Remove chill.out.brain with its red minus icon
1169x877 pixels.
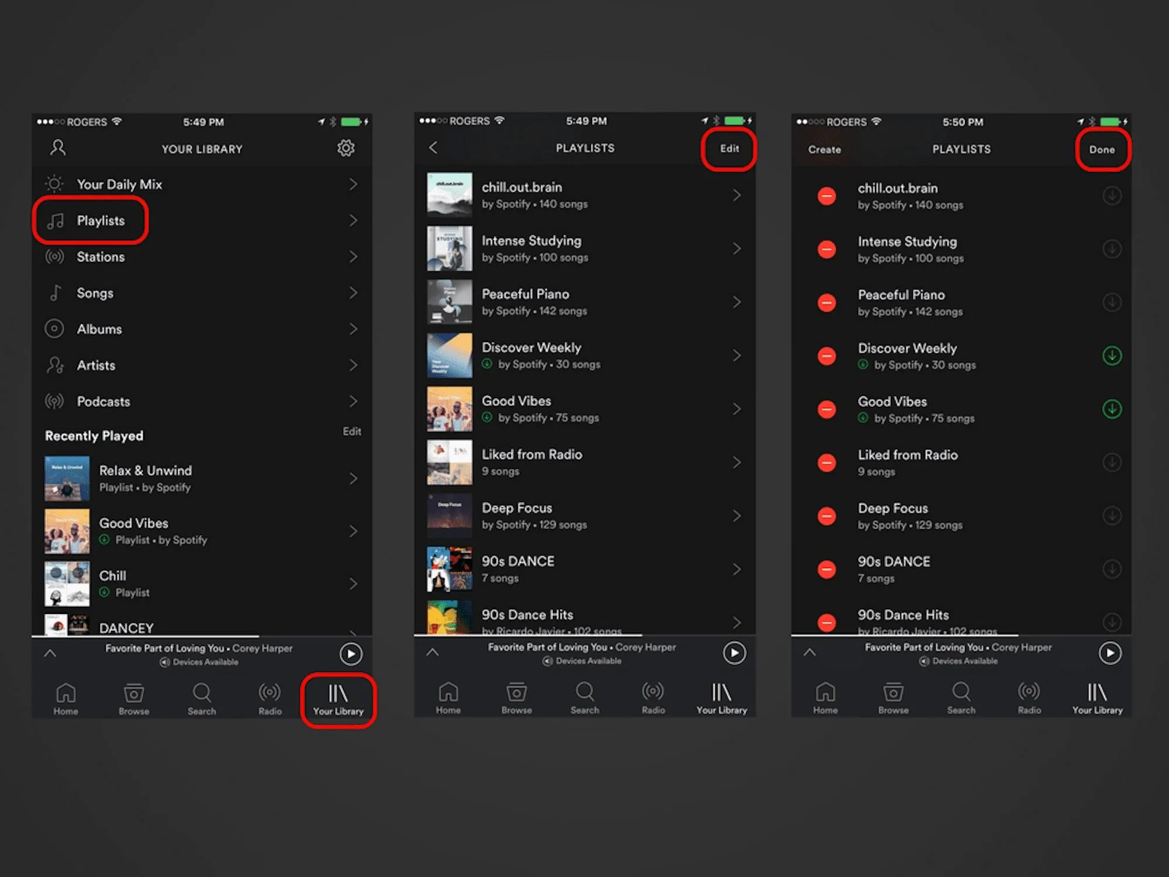pos(826,196)
